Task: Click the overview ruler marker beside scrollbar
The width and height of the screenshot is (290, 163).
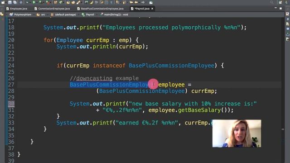Action: click(283, 129)
